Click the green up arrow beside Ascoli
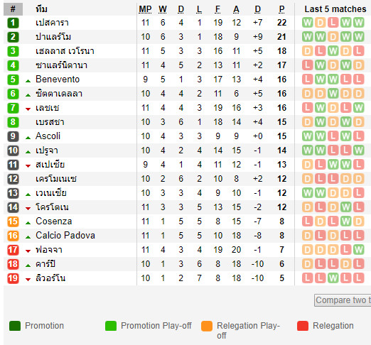371x345 pixels. (28, 138)
